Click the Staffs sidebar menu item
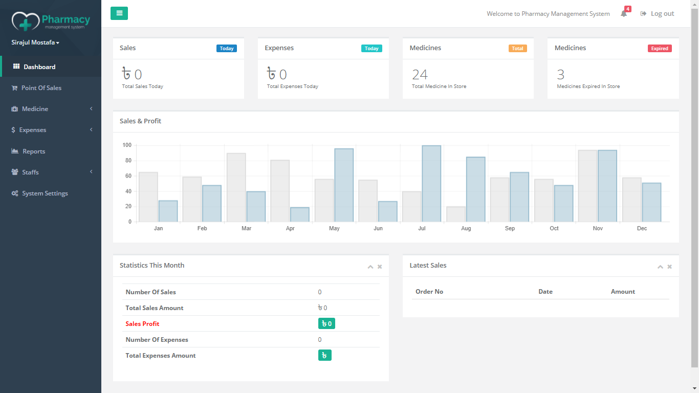This screenshot has width=699, height=393. click(51, 172)
